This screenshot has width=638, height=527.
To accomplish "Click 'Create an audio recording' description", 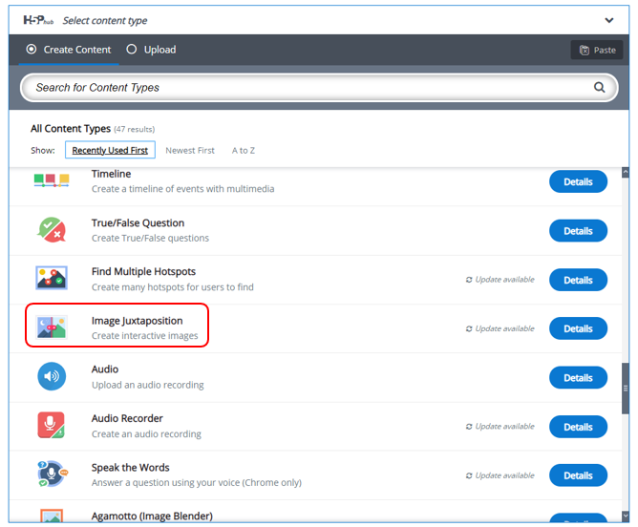I will pos(146,433).
